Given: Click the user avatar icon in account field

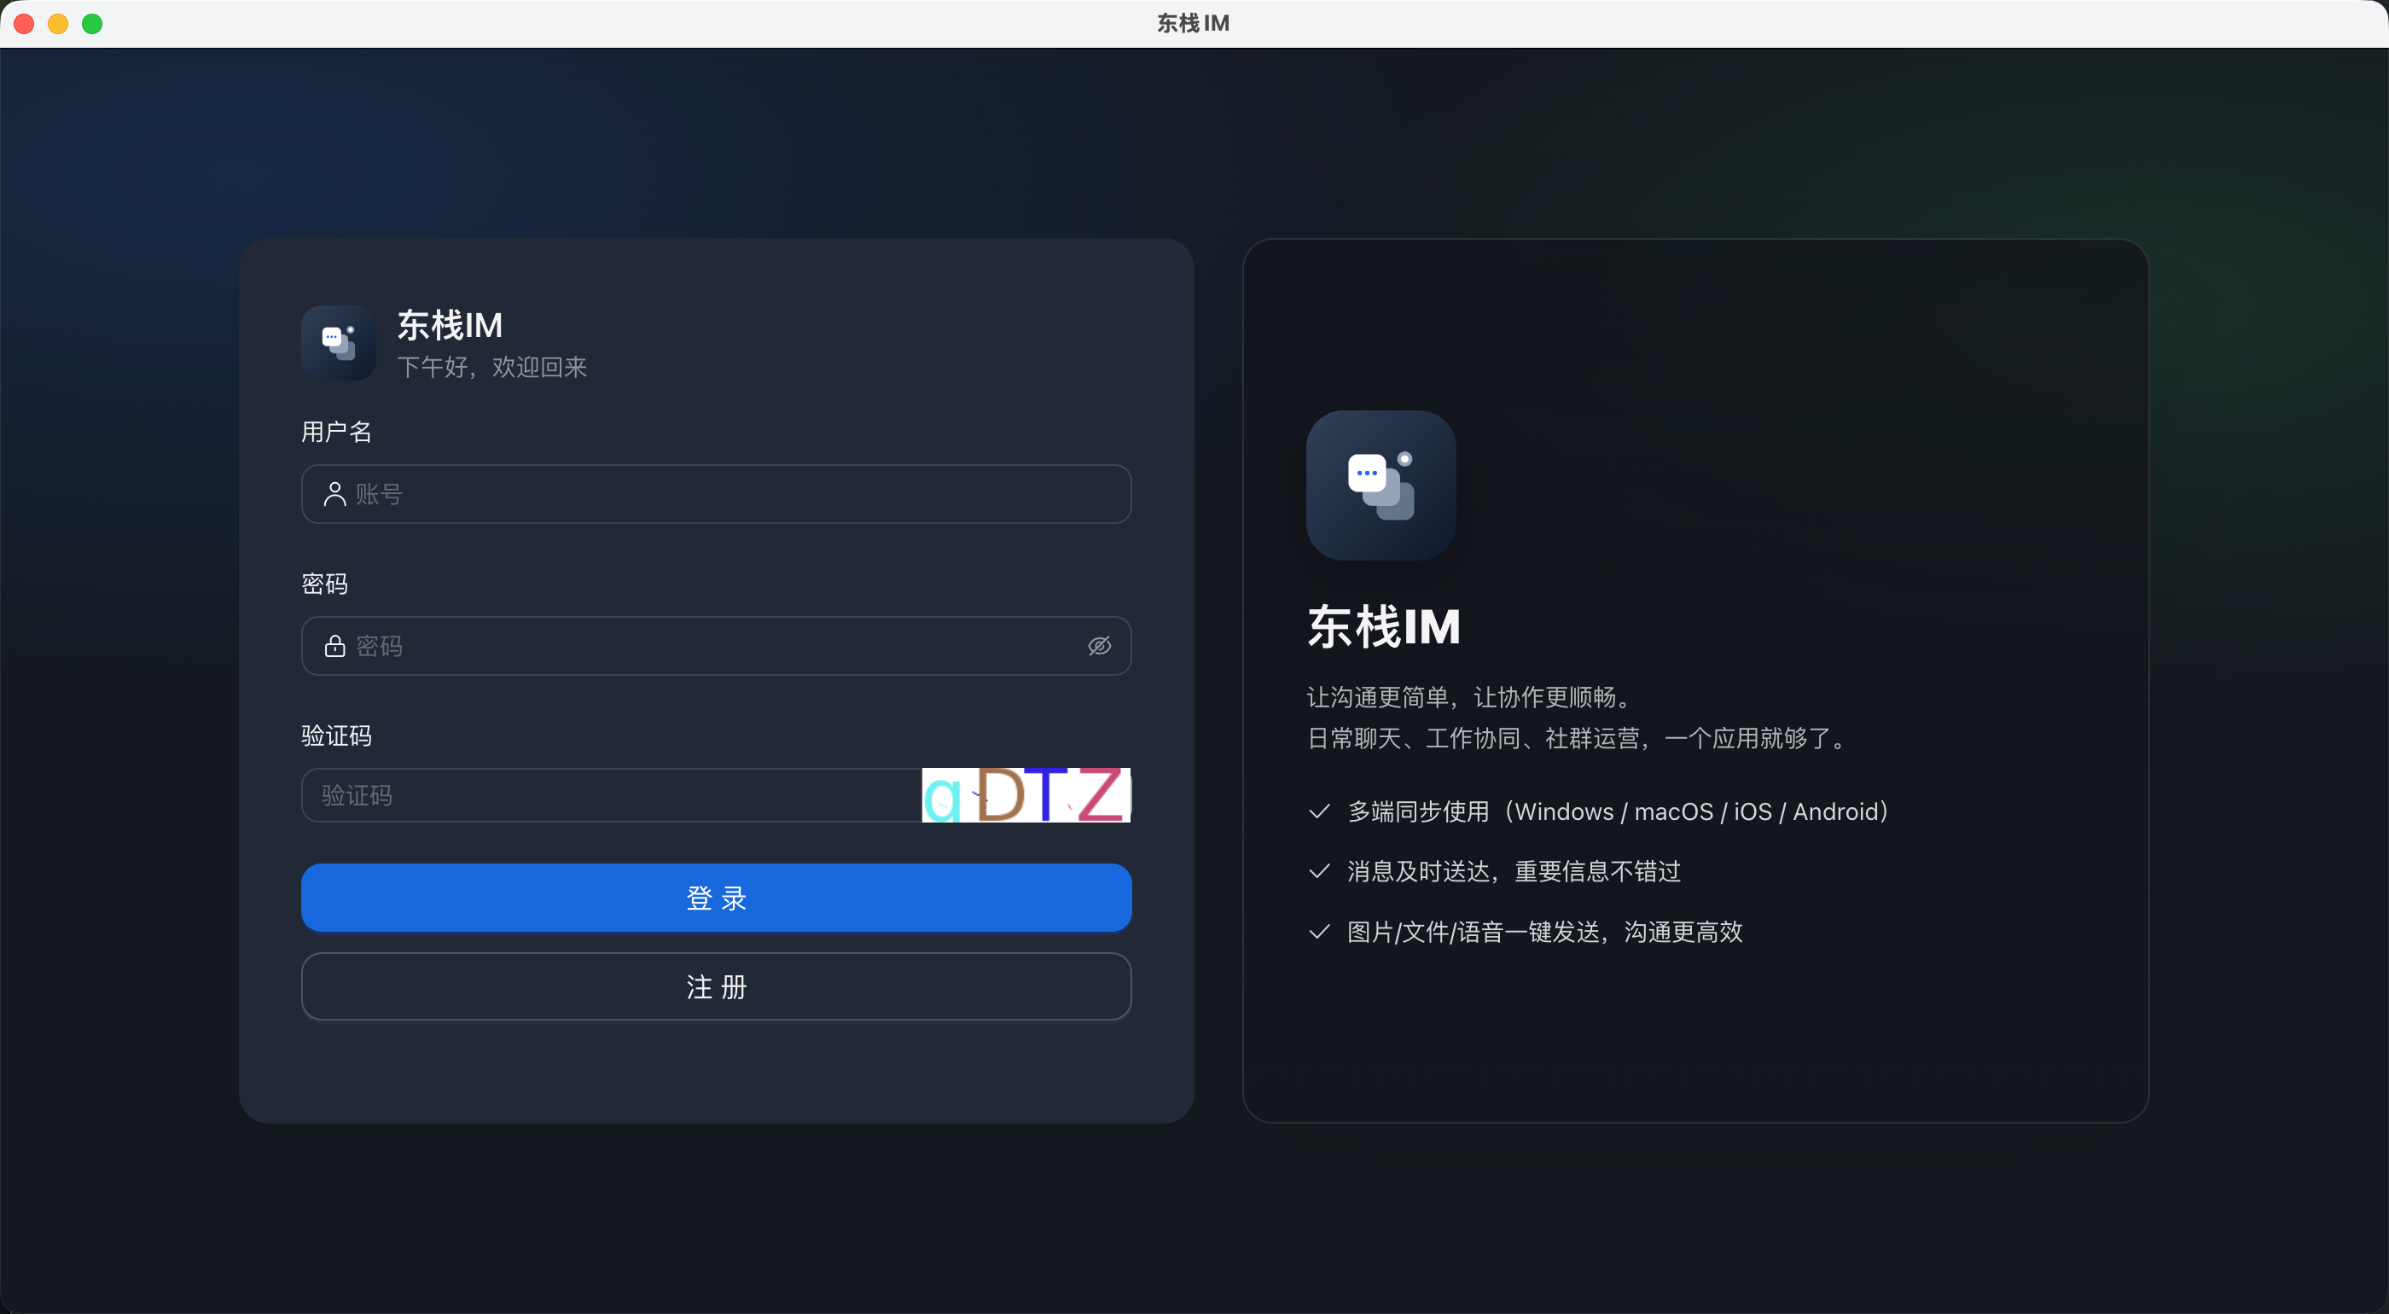Looking at the screenshot, I should 334,494.
